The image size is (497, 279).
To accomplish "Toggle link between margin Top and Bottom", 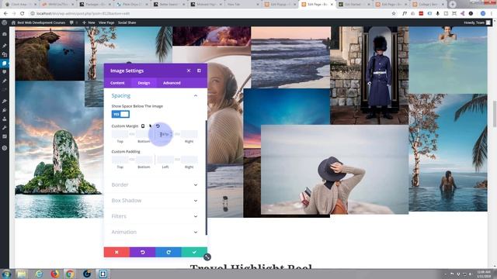I will click(132, 134).
